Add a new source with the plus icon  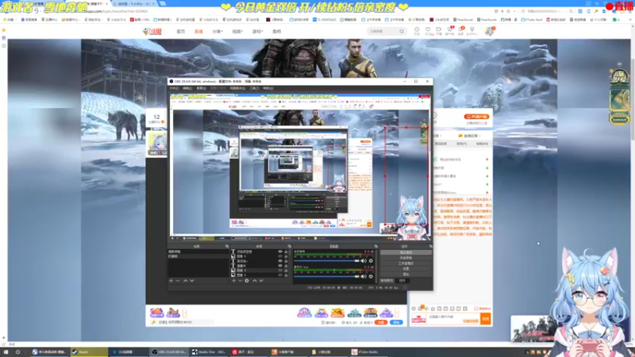point(233,281)
